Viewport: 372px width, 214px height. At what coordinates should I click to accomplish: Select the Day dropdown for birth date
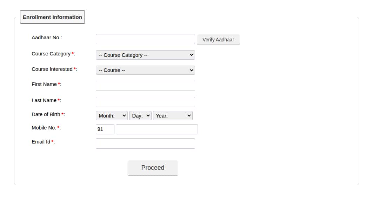coord(140,116)
